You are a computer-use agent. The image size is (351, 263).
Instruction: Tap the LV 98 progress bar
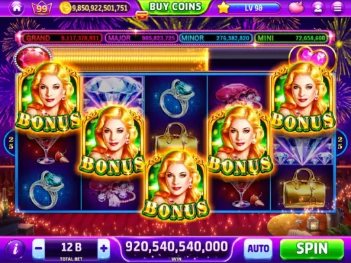click(254, 8)
